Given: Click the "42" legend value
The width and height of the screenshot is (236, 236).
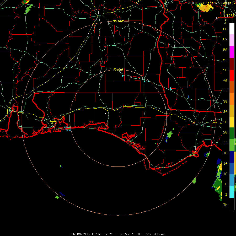Looking at the screenshot, I should point(225,91).
